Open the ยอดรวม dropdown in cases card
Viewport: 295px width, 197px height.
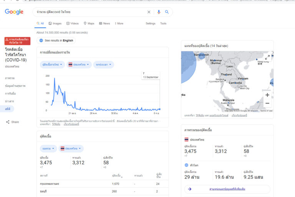[x=48, y=149]
